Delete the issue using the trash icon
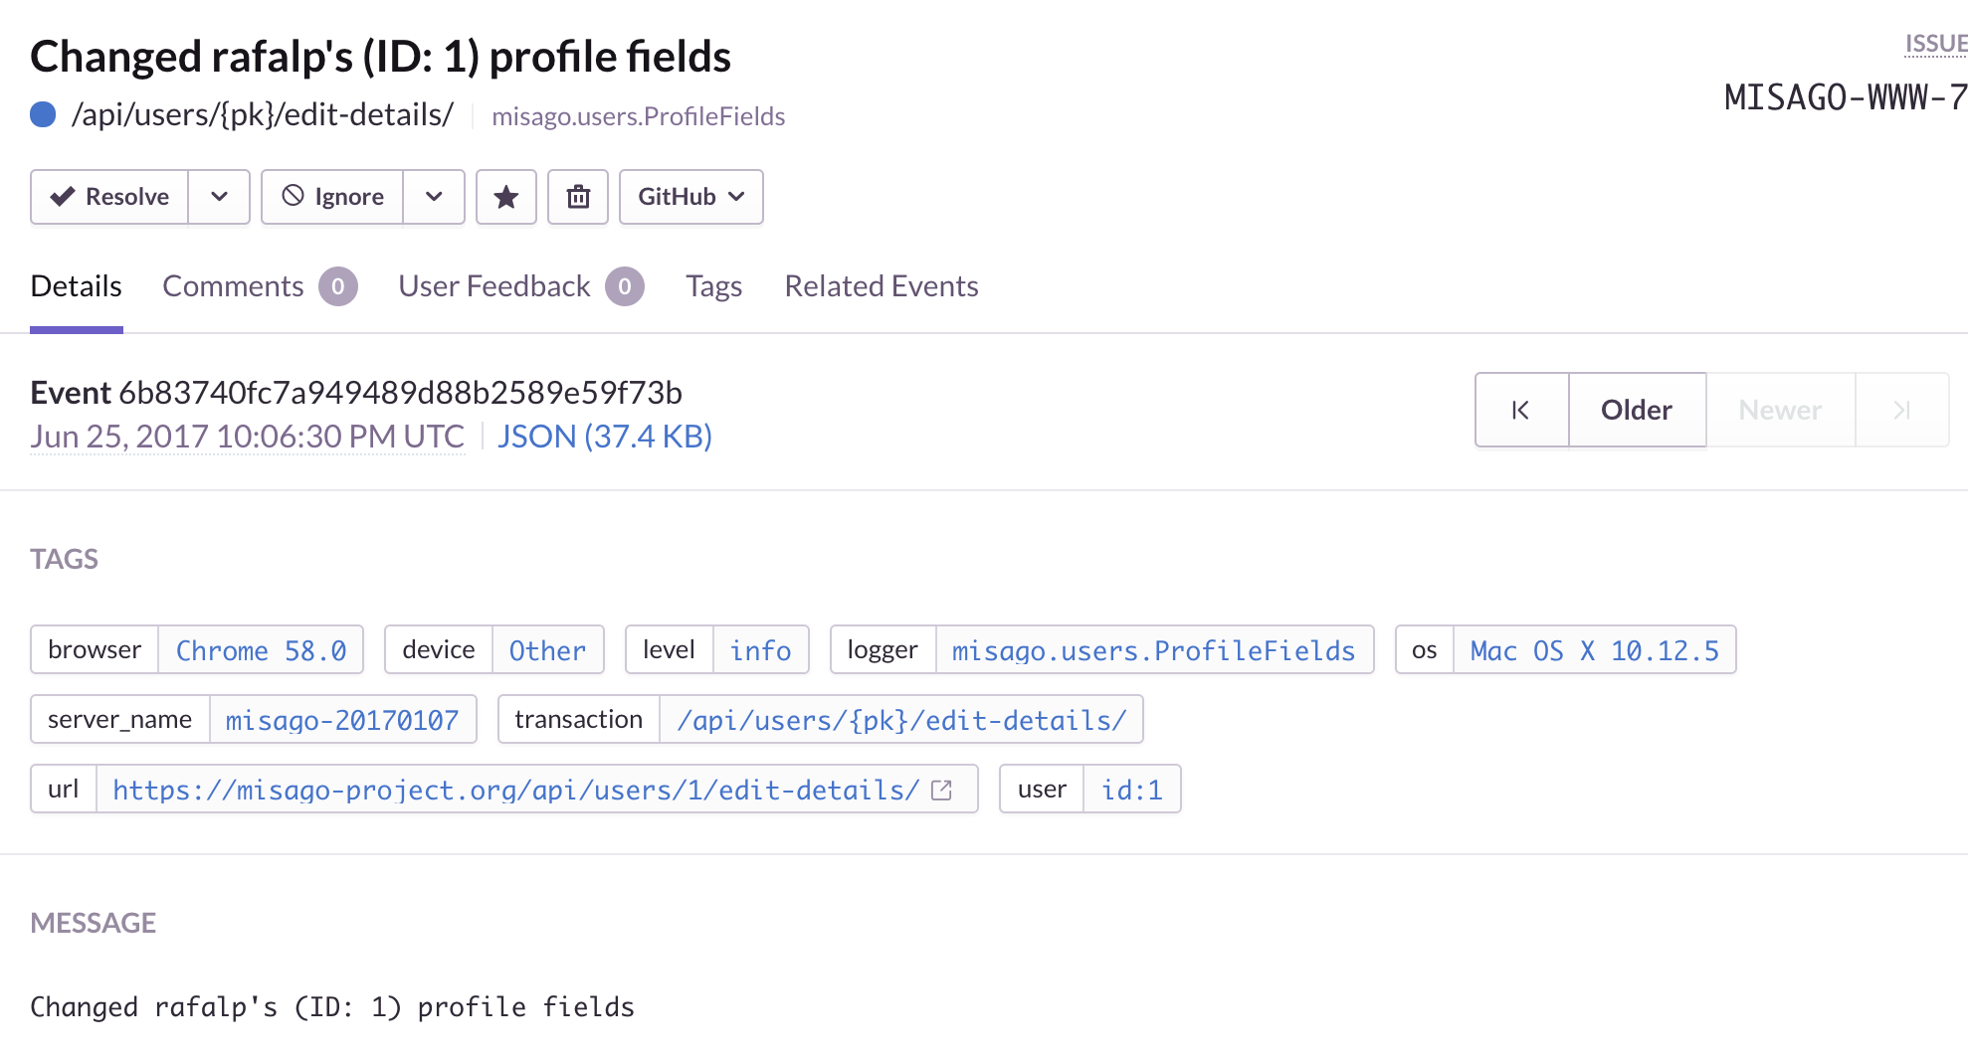This screenshot has width=1968, height=1060. point(578,197)
